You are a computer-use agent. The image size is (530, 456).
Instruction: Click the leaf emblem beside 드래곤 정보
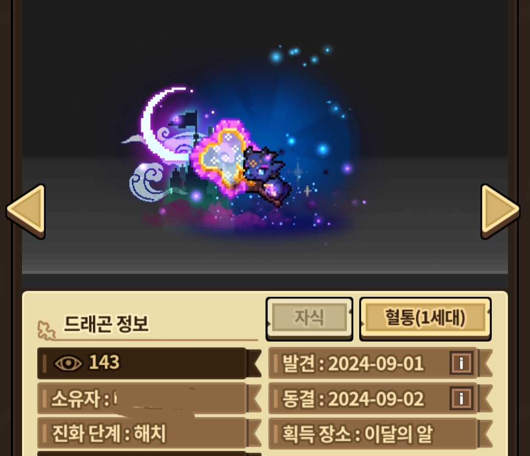46,330
